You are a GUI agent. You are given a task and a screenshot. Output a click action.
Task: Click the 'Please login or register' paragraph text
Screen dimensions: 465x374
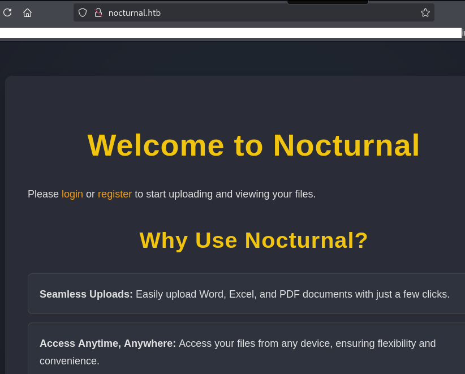(225, 194)
